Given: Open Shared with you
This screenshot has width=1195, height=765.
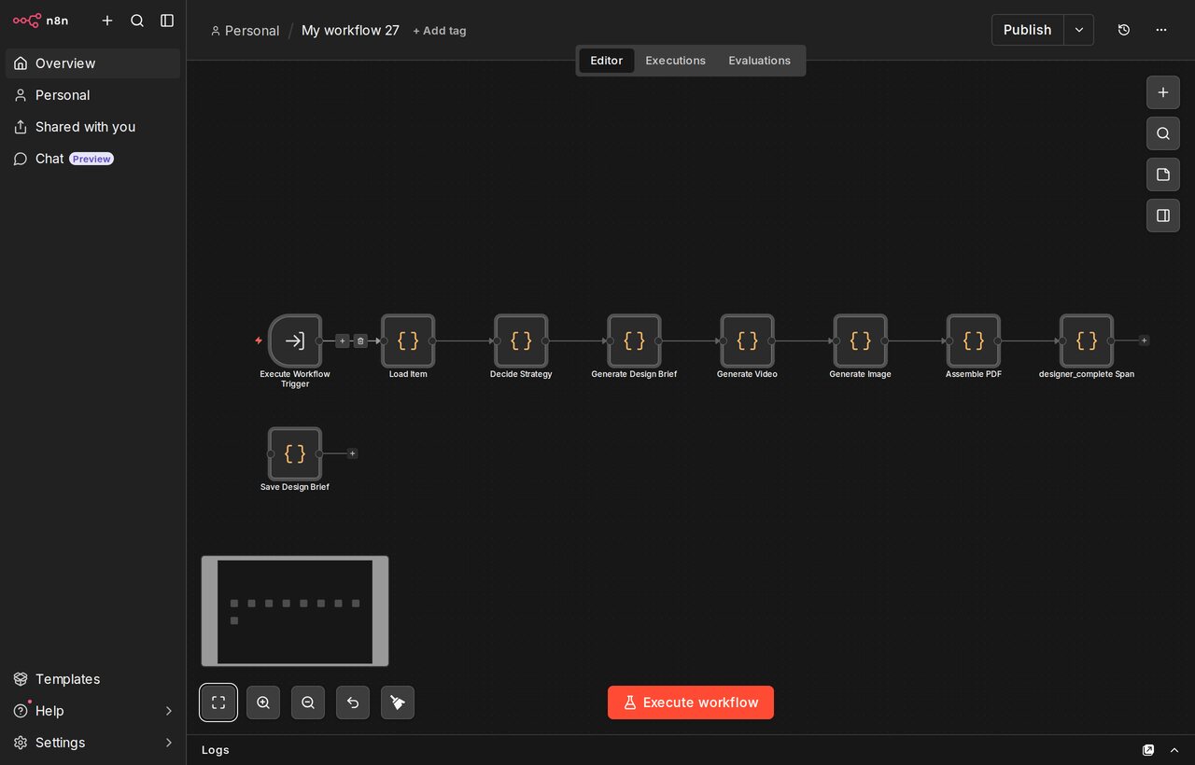Looking at the screenshot, I should (x=93, y=127).
